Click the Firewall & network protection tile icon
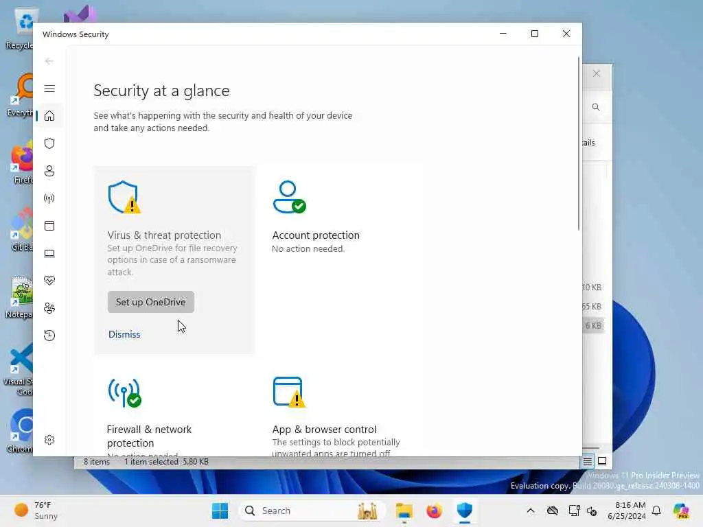Screen dimensions: 703x527 coord(124,393)
